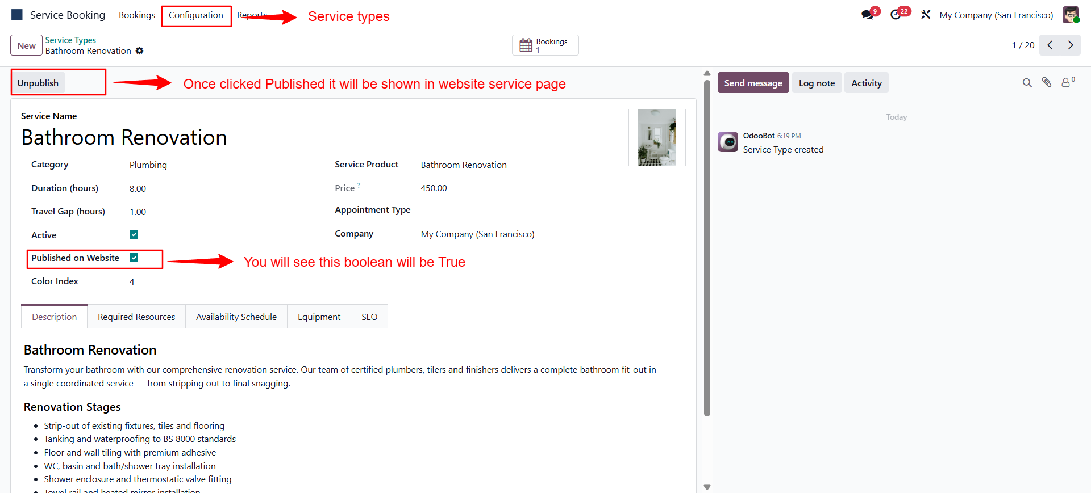The image size is (1091, 493).
Task: Click the 1 / 20 pager counter
Action: point(1023,45)
